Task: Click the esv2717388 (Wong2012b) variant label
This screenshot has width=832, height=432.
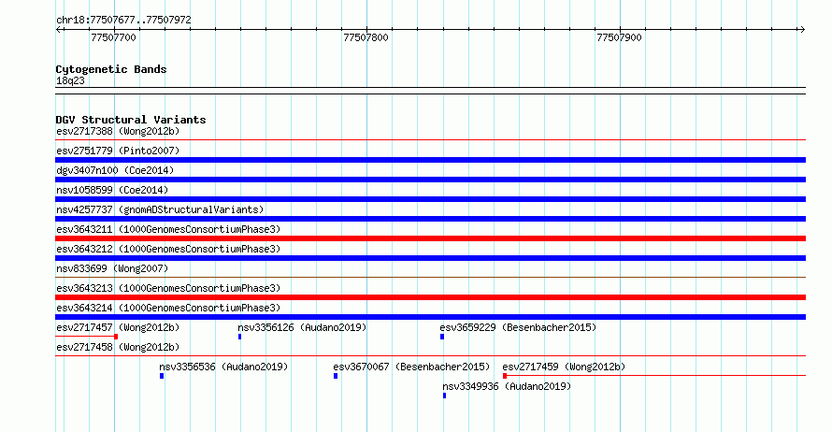Action: point(118,131)
